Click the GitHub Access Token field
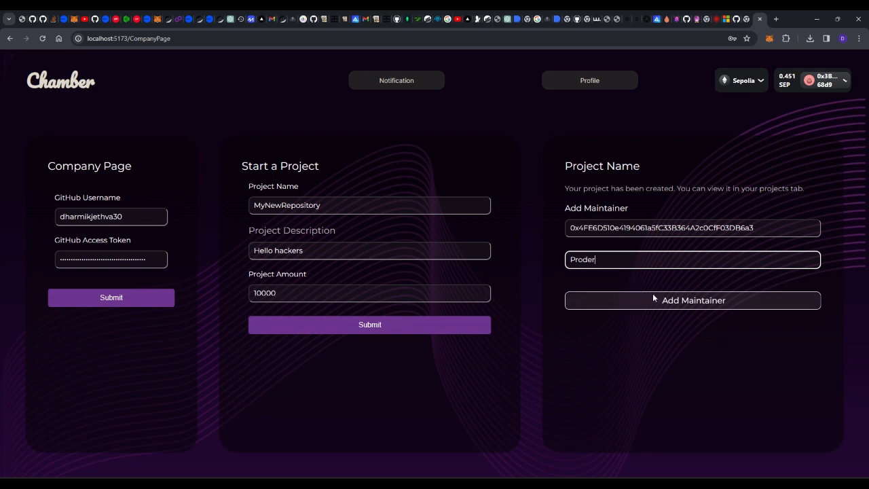The width and height of the screenshot is (869, 489). click(111, 259)
